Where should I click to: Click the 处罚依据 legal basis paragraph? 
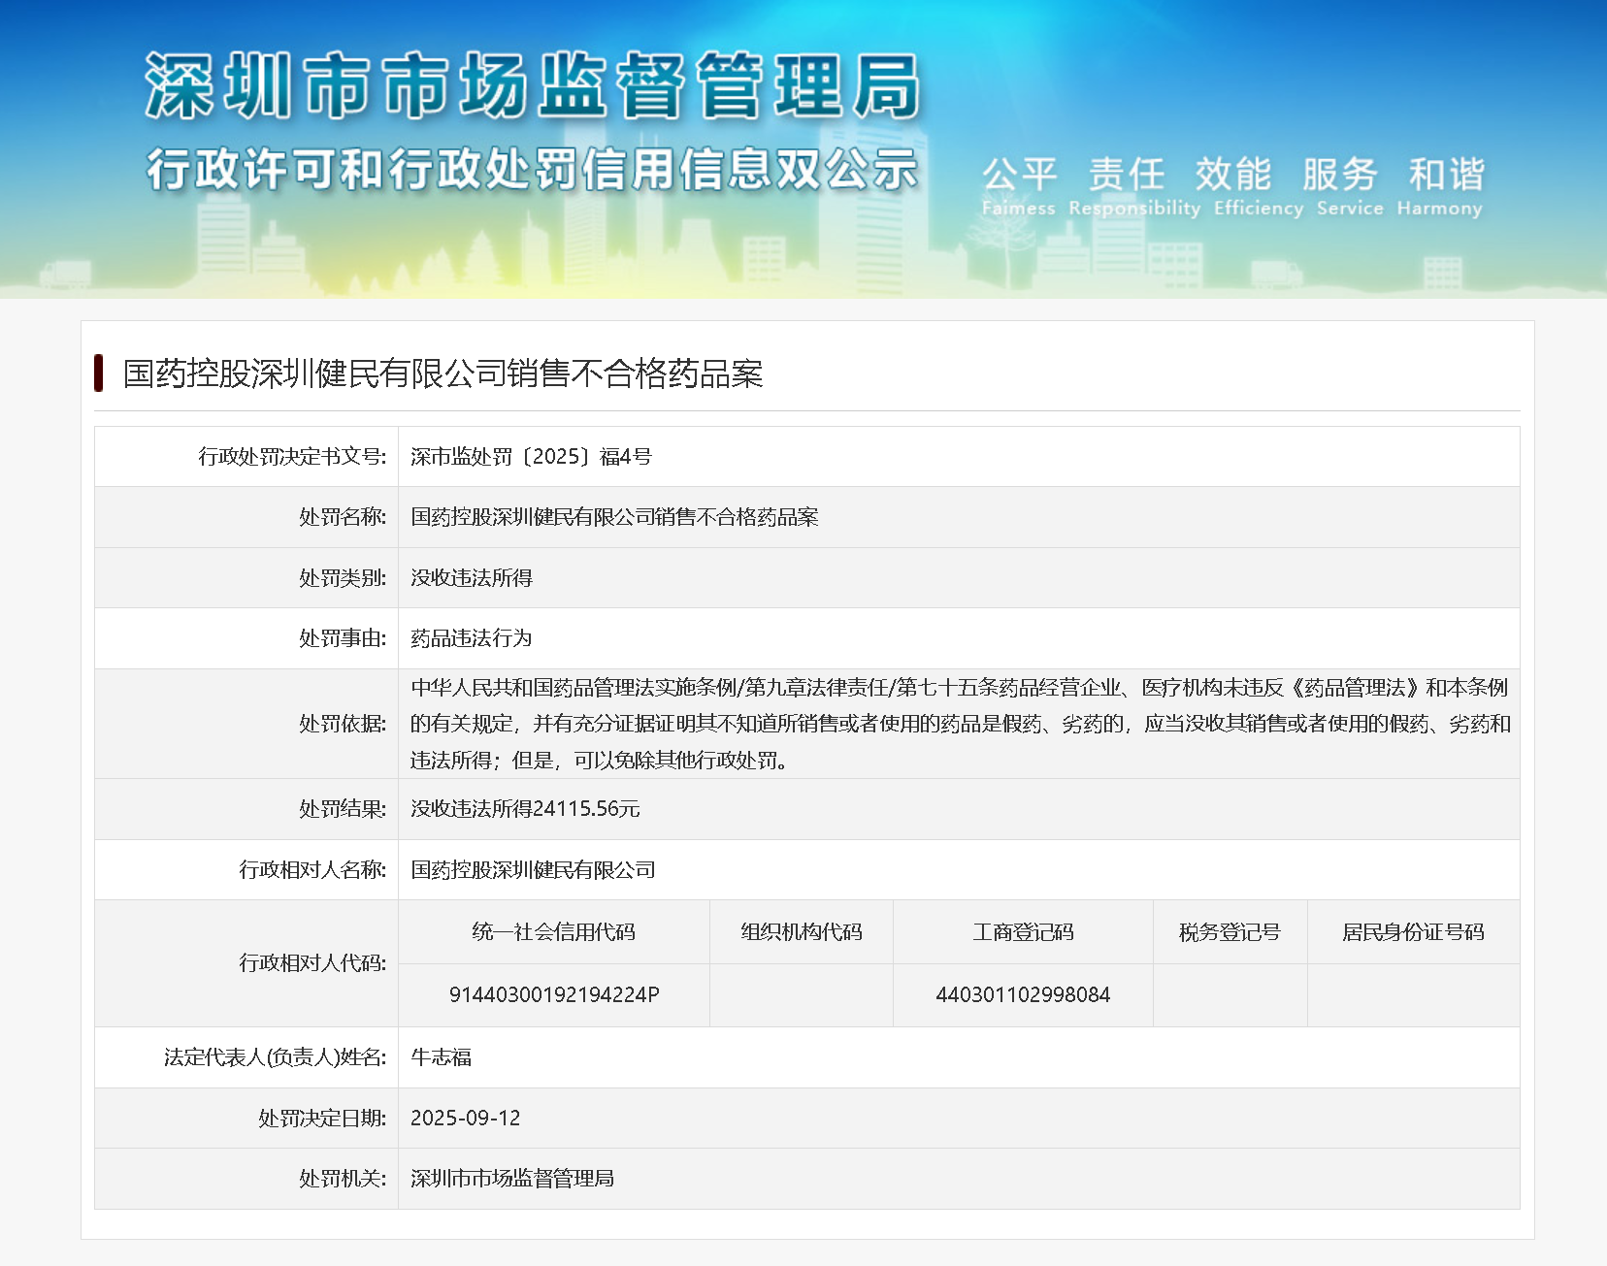[x=960, y=724]
